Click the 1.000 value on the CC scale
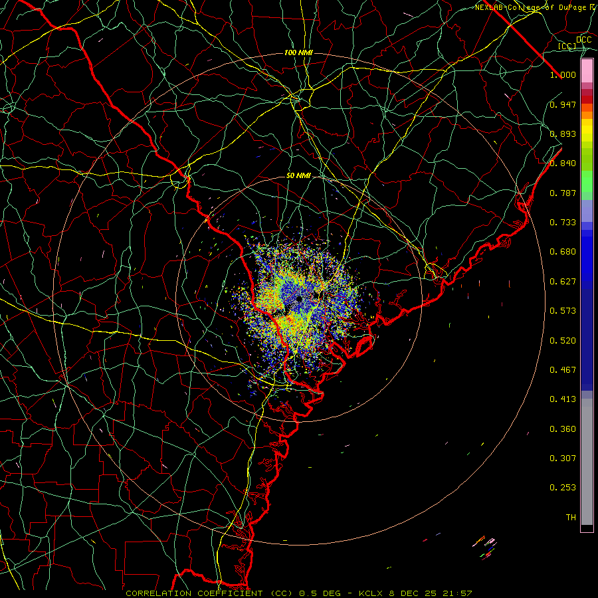598x598 pixels. (563, 74)
